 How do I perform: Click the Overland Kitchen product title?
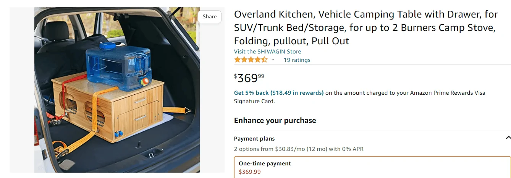click(366, 28)
